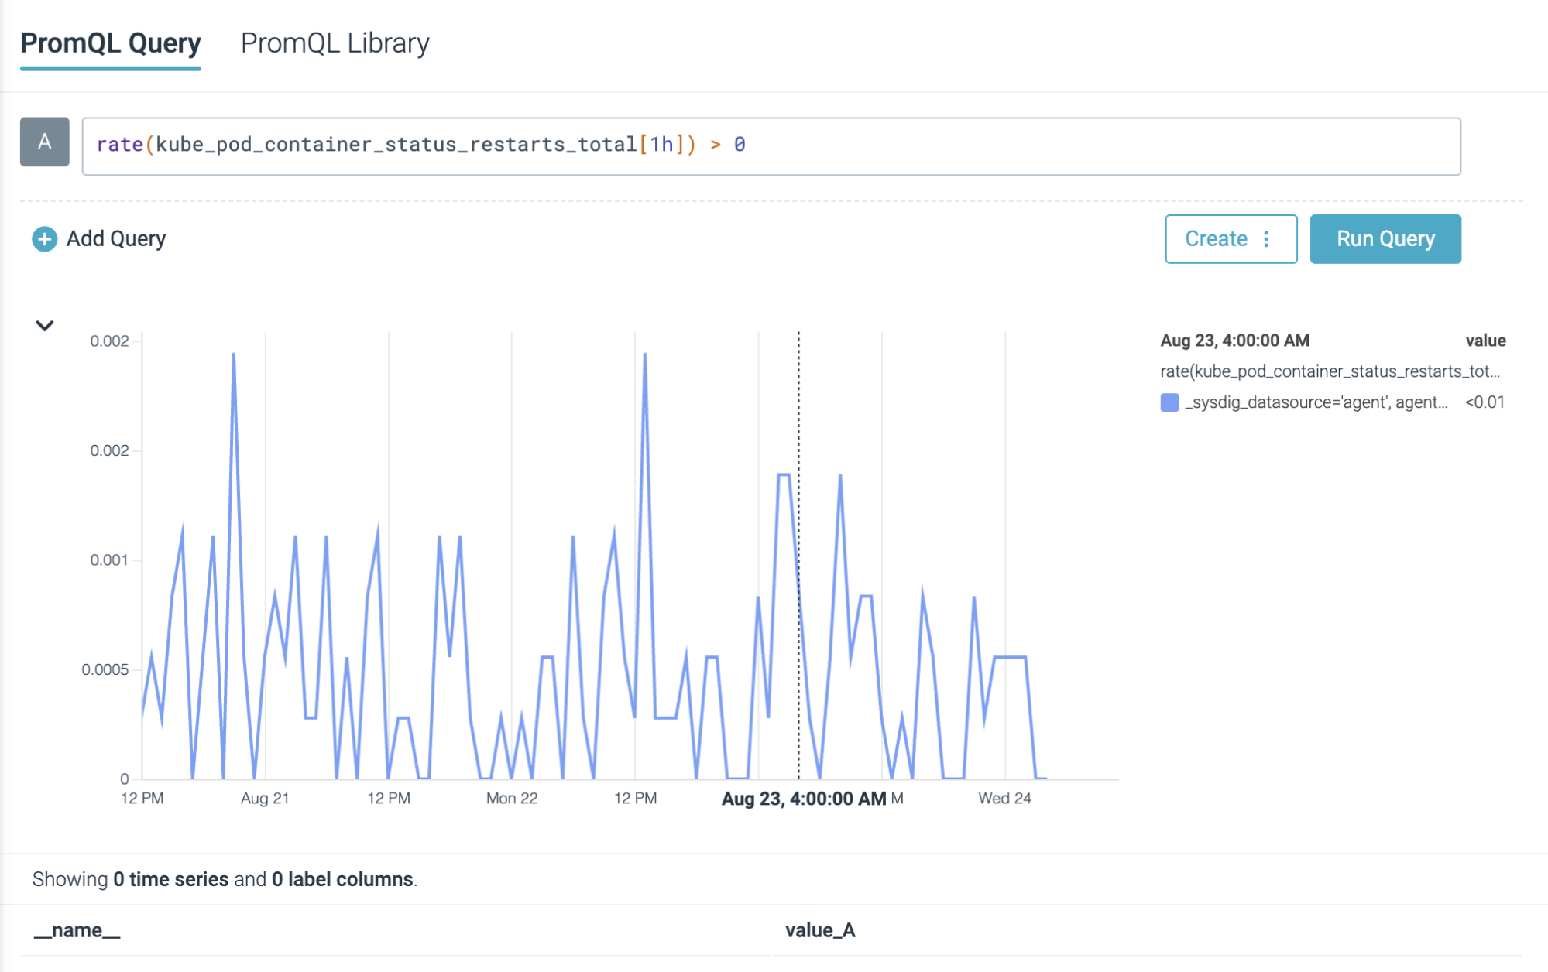
Task: Click the blue plus Add Query icon
Action: [44, 239]
